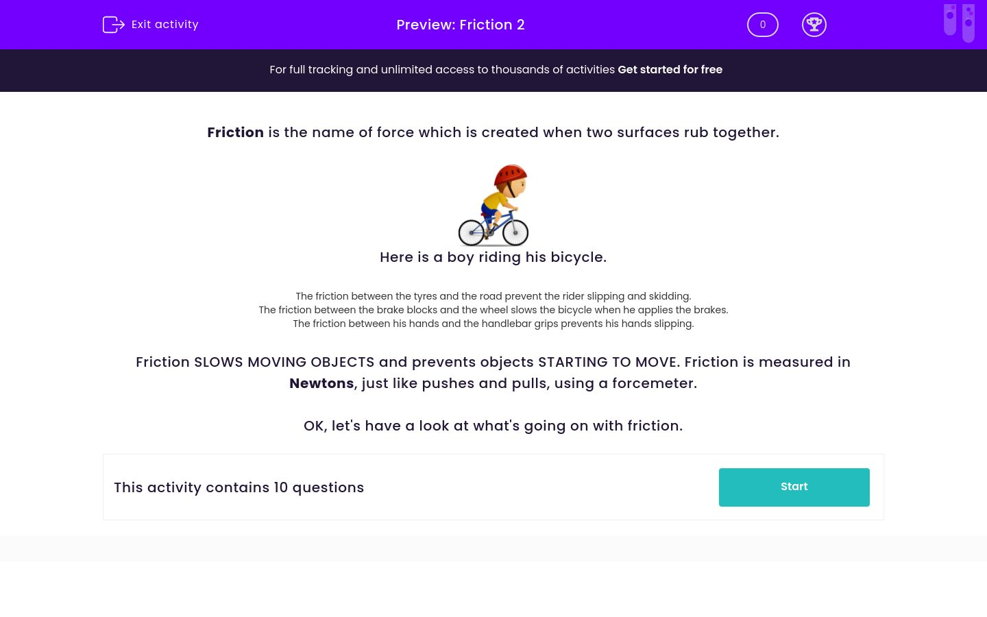Click the line starting with OK, let's have a look
The image size is (987, 617).
(493, 426)
